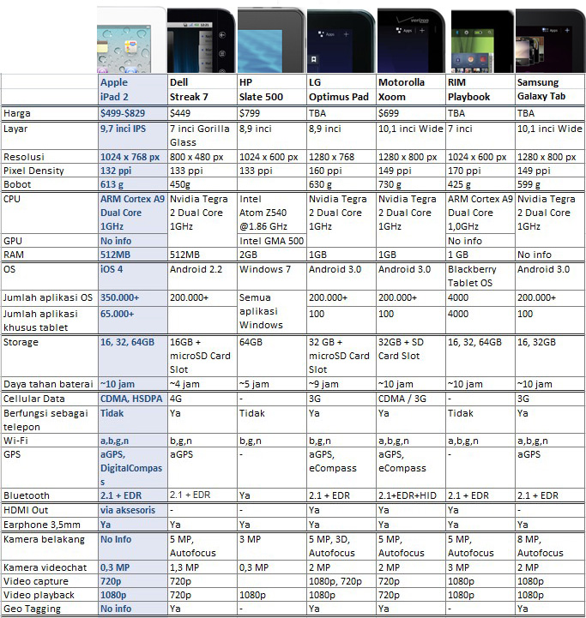Click the 'Jumlah aplikasi OS' row label
The width and height of the screenshot is (586, 618).
tap(48, 297)
